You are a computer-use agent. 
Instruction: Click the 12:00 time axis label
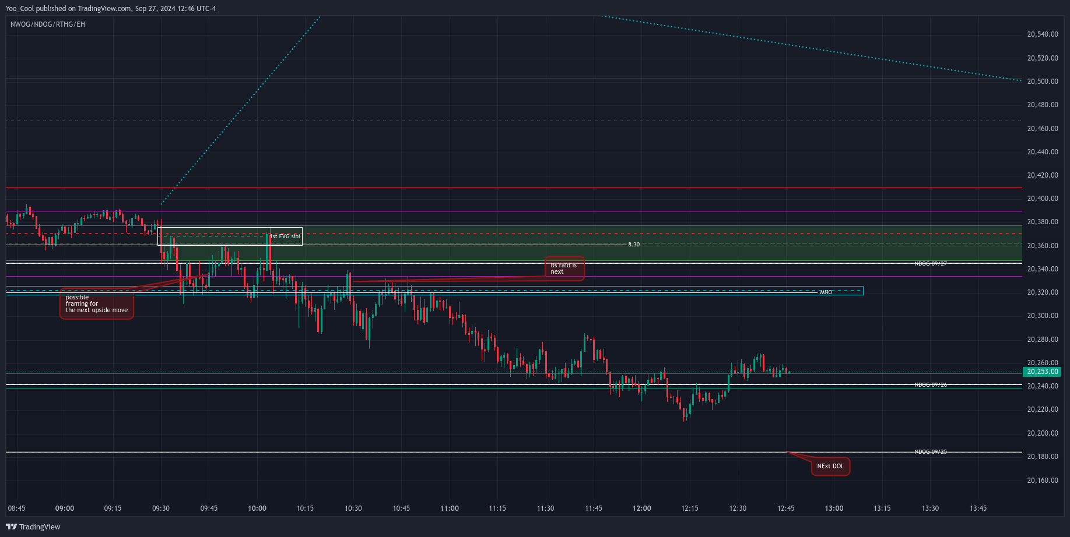click(642, 508)
